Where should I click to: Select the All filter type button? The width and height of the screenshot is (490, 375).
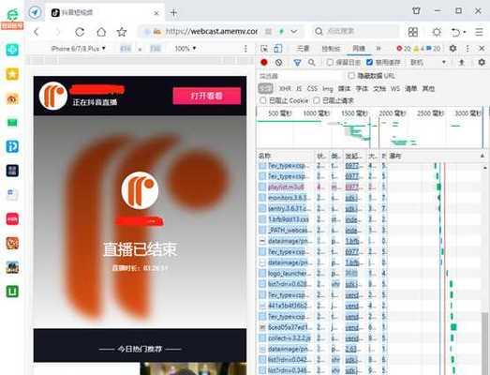(266, 88)
